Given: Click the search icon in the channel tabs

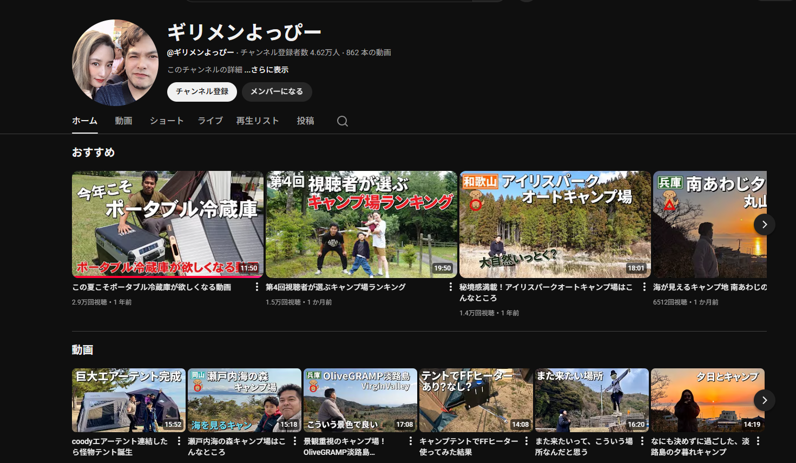Looking at the screenshot, I should pos(342,121).
